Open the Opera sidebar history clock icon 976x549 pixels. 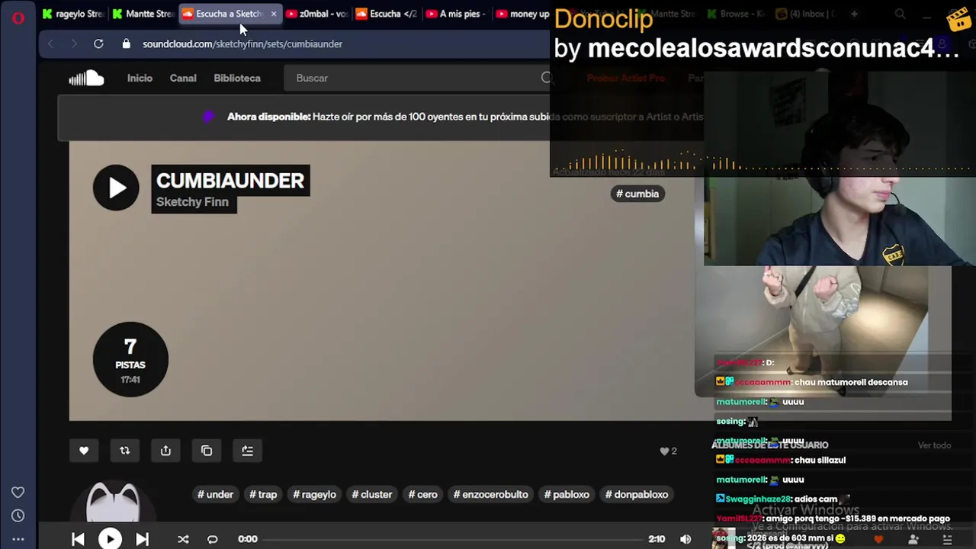tap(18, 515)
